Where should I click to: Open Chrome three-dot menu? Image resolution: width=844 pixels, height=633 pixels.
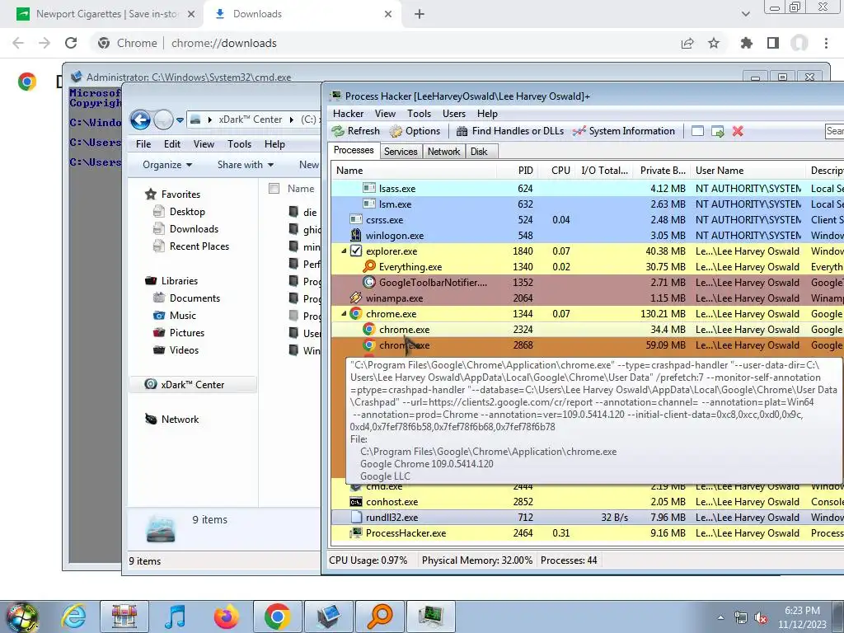tap(826, 43)
